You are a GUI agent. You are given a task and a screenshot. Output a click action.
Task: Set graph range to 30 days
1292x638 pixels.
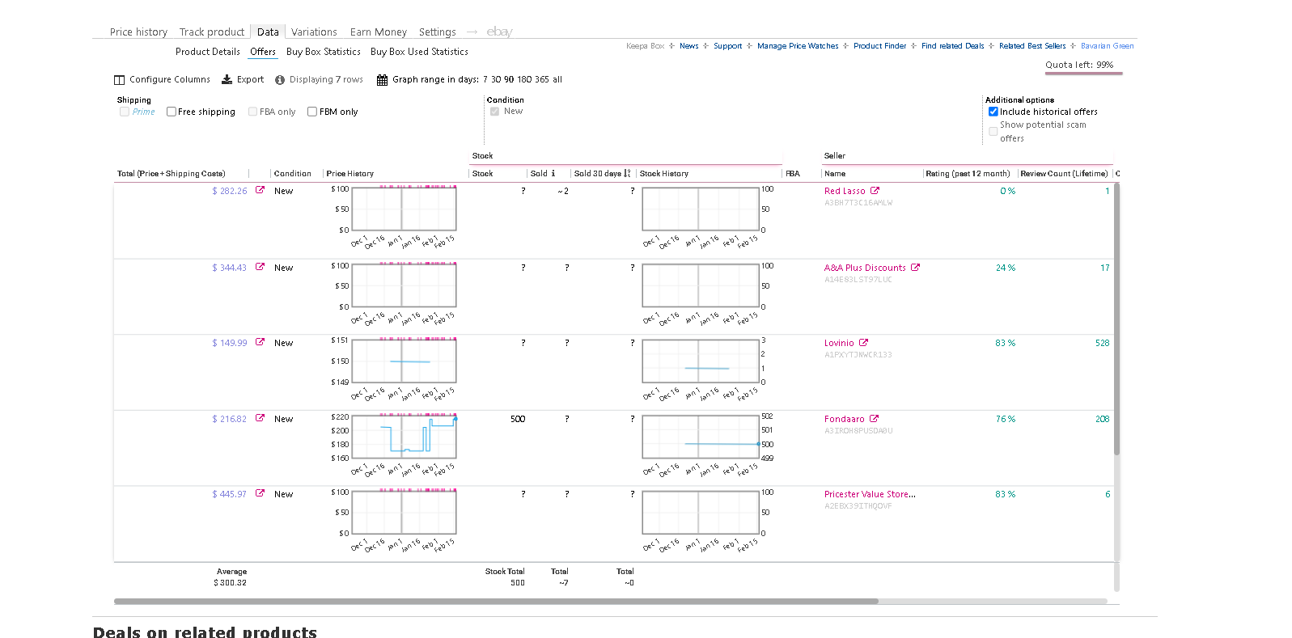(496, 79)
